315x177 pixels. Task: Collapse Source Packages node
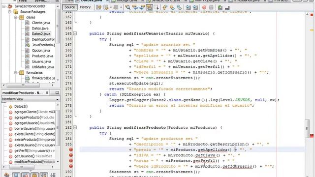(x=10, y=12)
